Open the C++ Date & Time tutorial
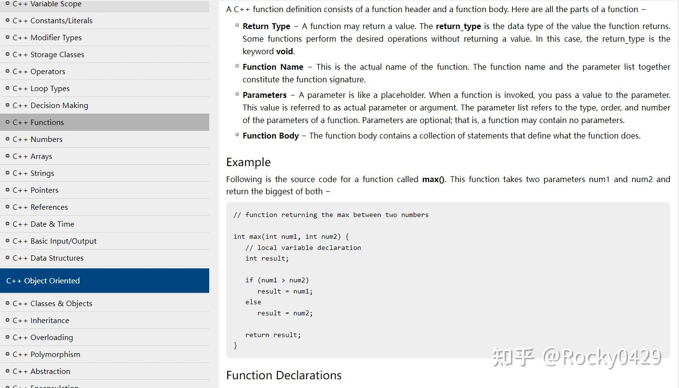This screenshot has width=679, height=388. tap(44, 224)
